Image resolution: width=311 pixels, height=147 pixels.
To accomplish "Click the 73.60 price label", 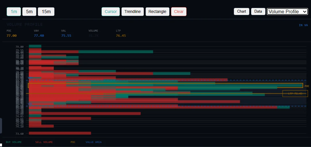I will (x=20, y=134).
